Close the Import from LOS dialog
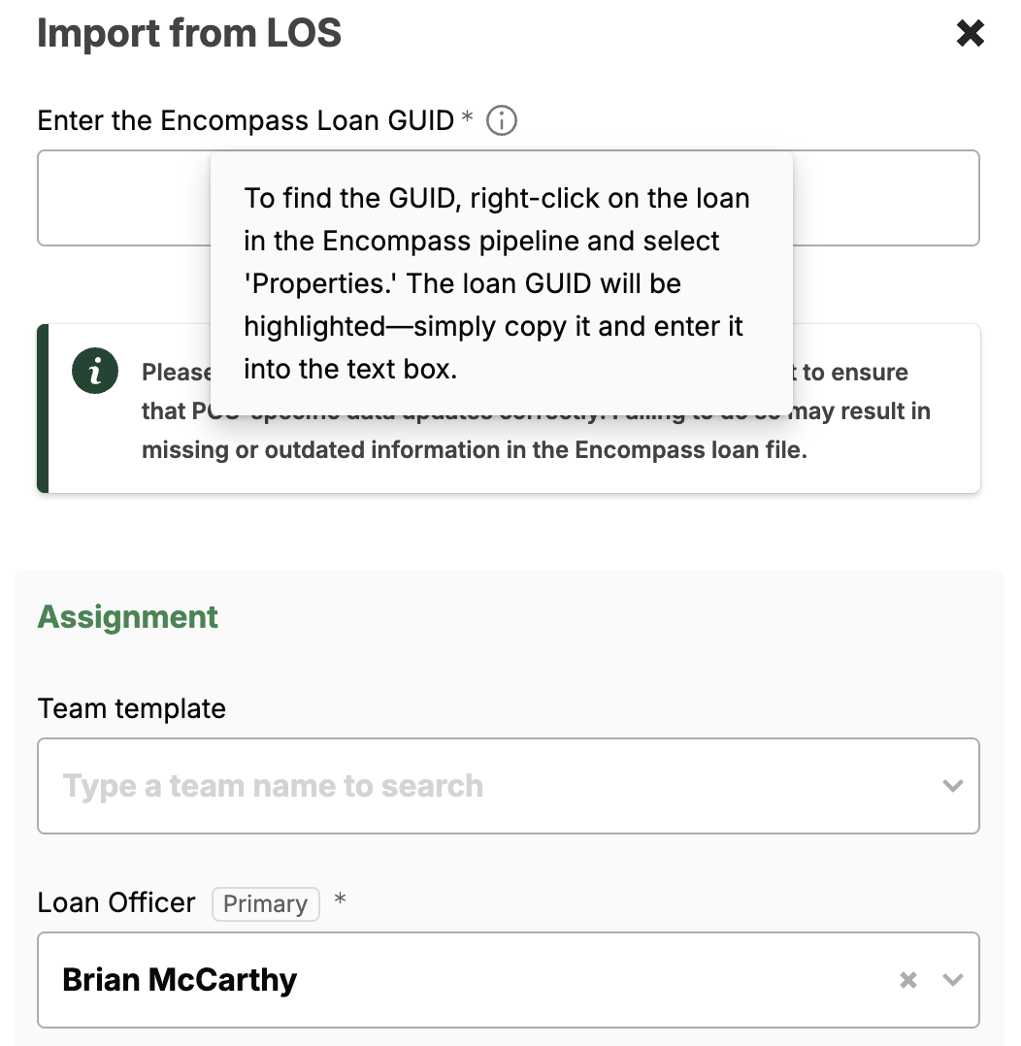This screenshot has width=1021, height=1046. click(x=971, y=34)
